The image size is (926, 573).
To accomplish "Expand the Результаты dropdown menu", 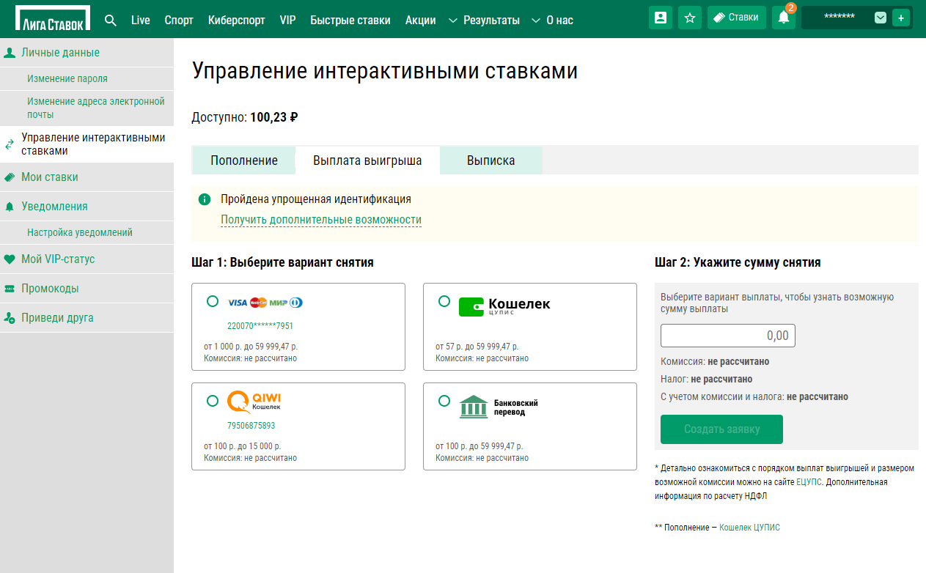I will point(484,20).
